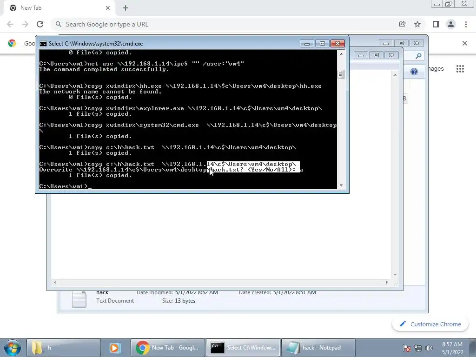Click the hack text document icon
This screenshot has width=476, height=357.
[79, 298]
